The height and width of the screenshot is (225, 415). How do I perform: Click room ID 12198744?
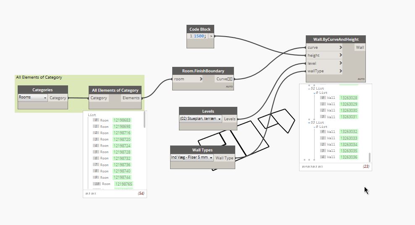pyautogui.click(x=122, y=177)
